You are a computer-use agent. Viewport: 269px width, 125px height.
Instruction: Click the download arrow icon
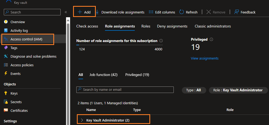tap(97, 12)
